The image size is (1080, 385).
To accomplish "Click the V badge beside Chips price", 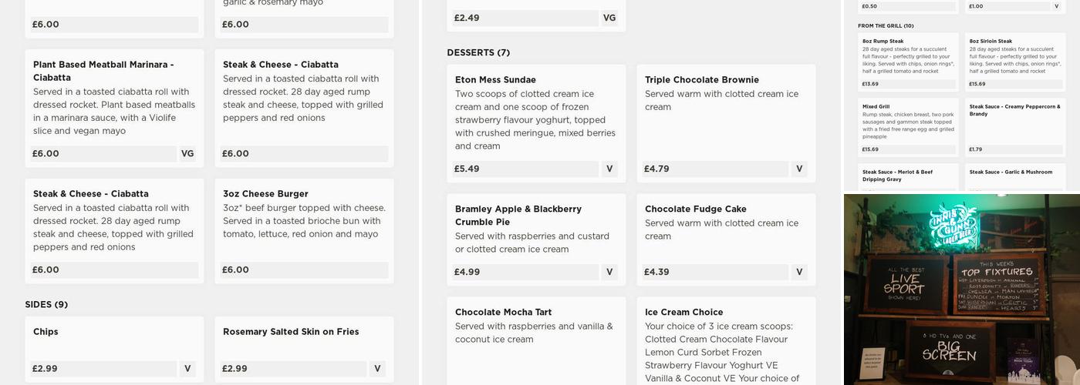I will pos(187,369).
